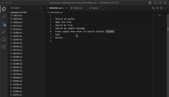Open 27556.txt in Explorer

tap(26, 88)
